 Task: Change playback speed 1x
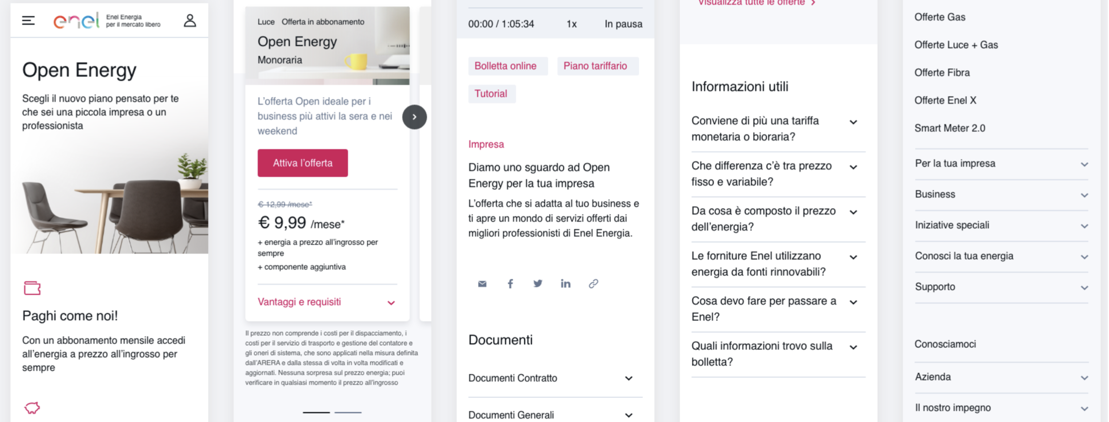(x=571, y=24)
